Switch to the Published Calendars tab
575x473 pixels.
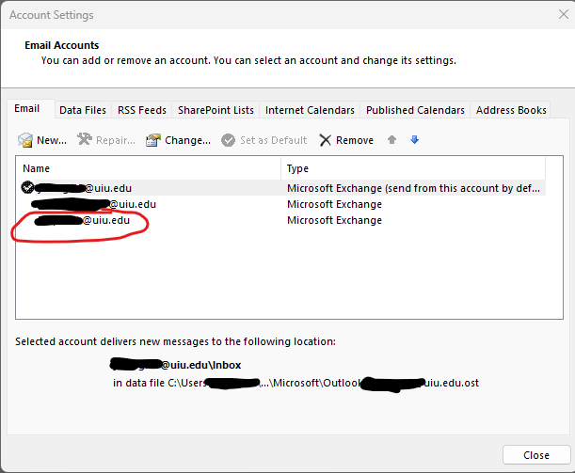pos(415,110)
